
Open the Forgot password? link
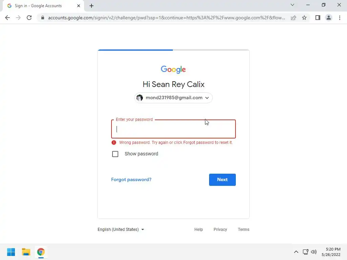[131, 179]
